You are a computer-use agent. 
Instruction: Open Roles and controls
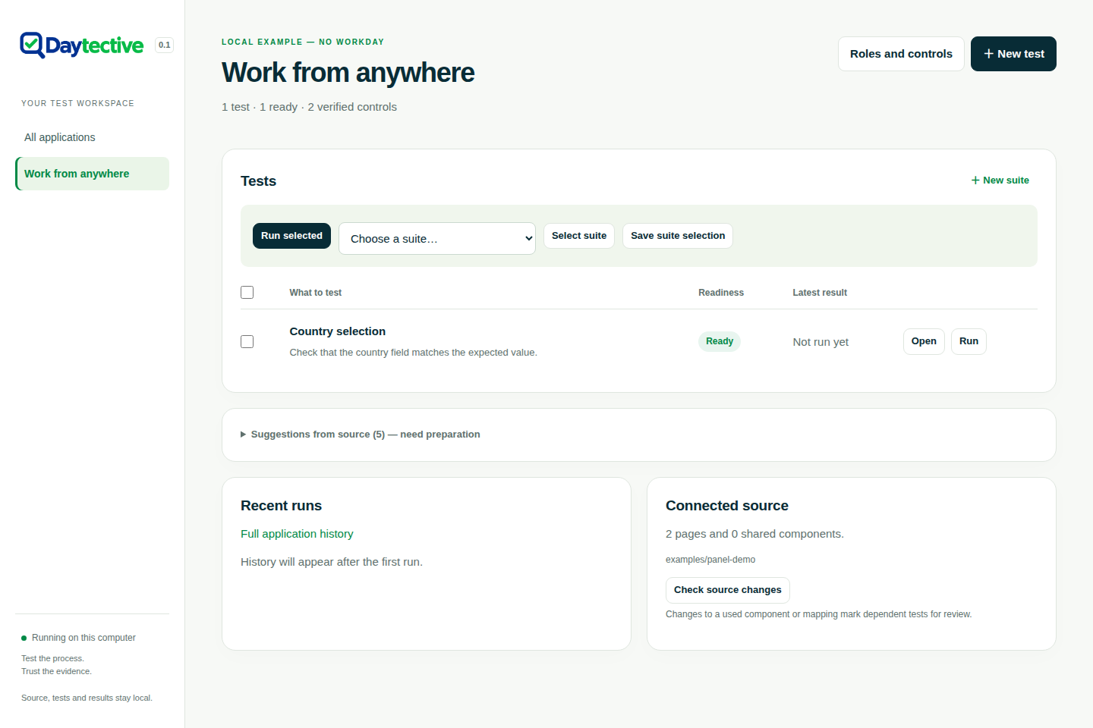[901, 54]
